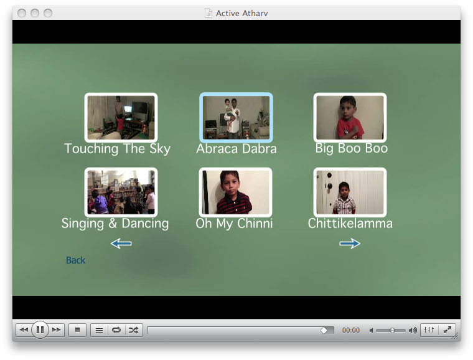The width and height of the screenshot is (473, 360).
Task: Enter fullscreen with the expand arrows icon
Action: (447, 330)
